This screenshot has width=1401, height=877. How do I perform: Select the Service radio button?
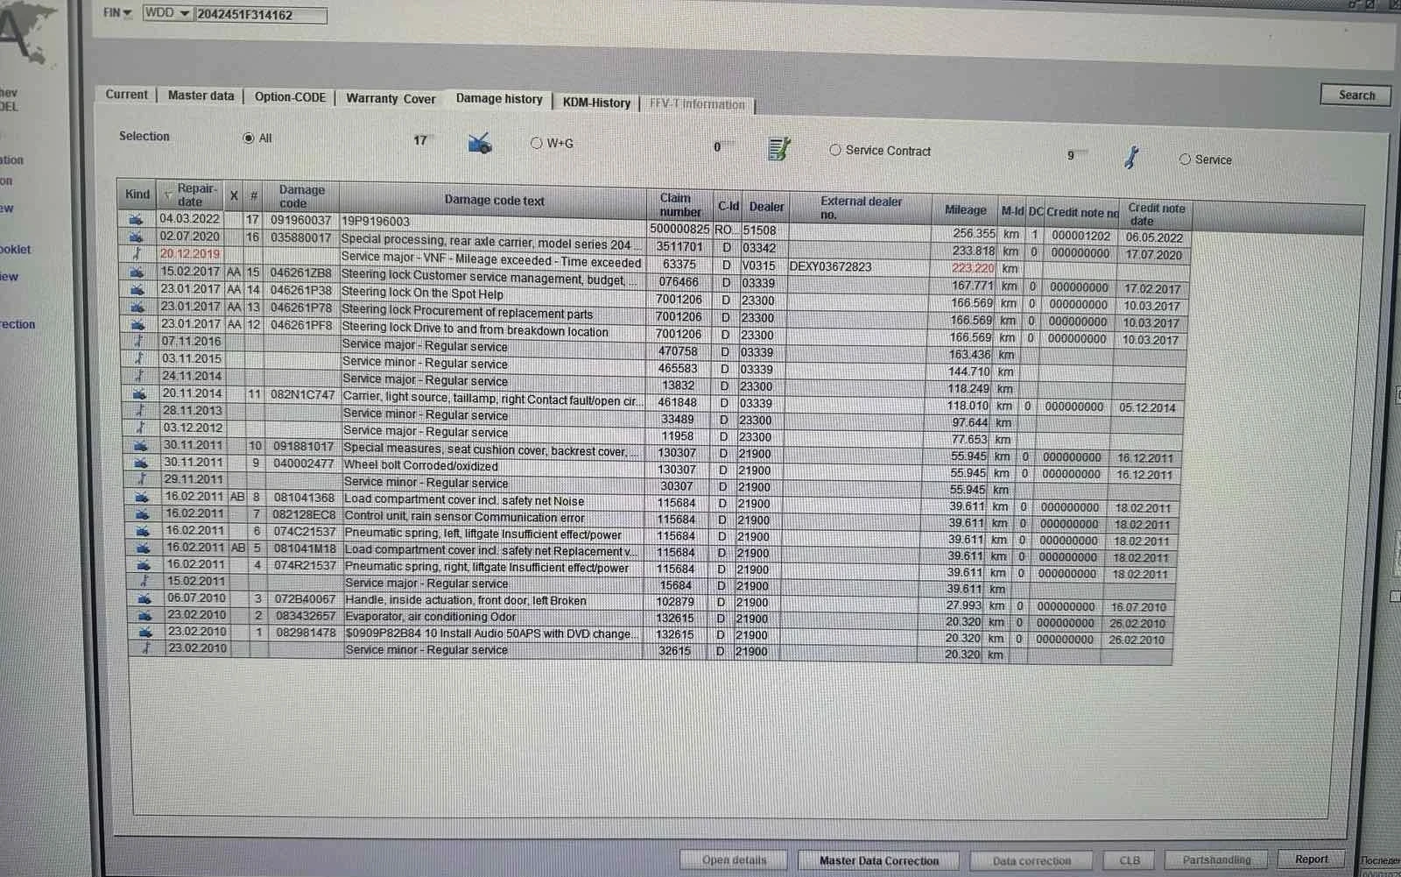point(1185,159)
